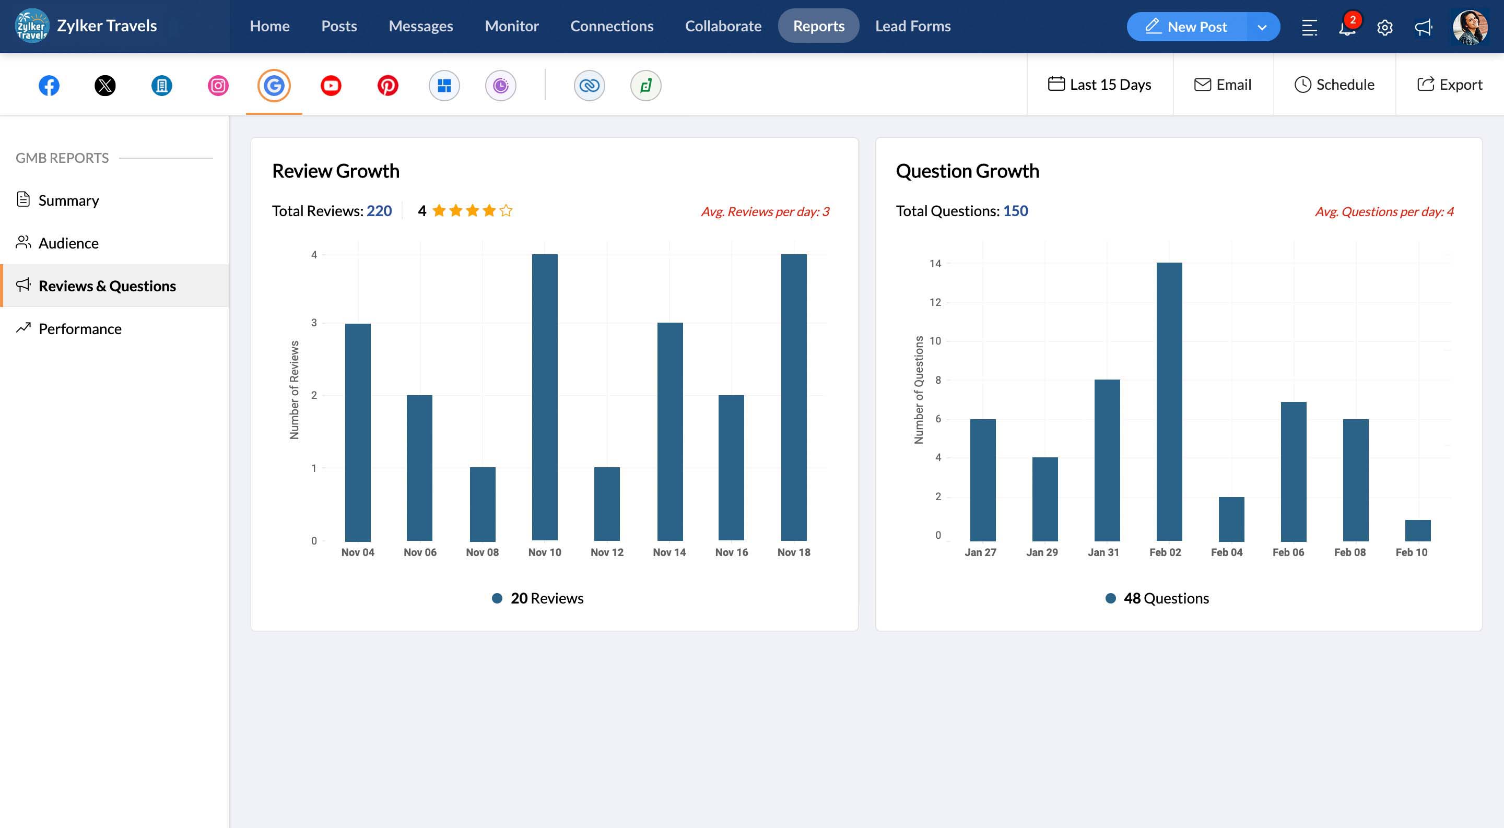
Task: Click the Reviews & Questions sidebar item
Action: coord(107,285)
